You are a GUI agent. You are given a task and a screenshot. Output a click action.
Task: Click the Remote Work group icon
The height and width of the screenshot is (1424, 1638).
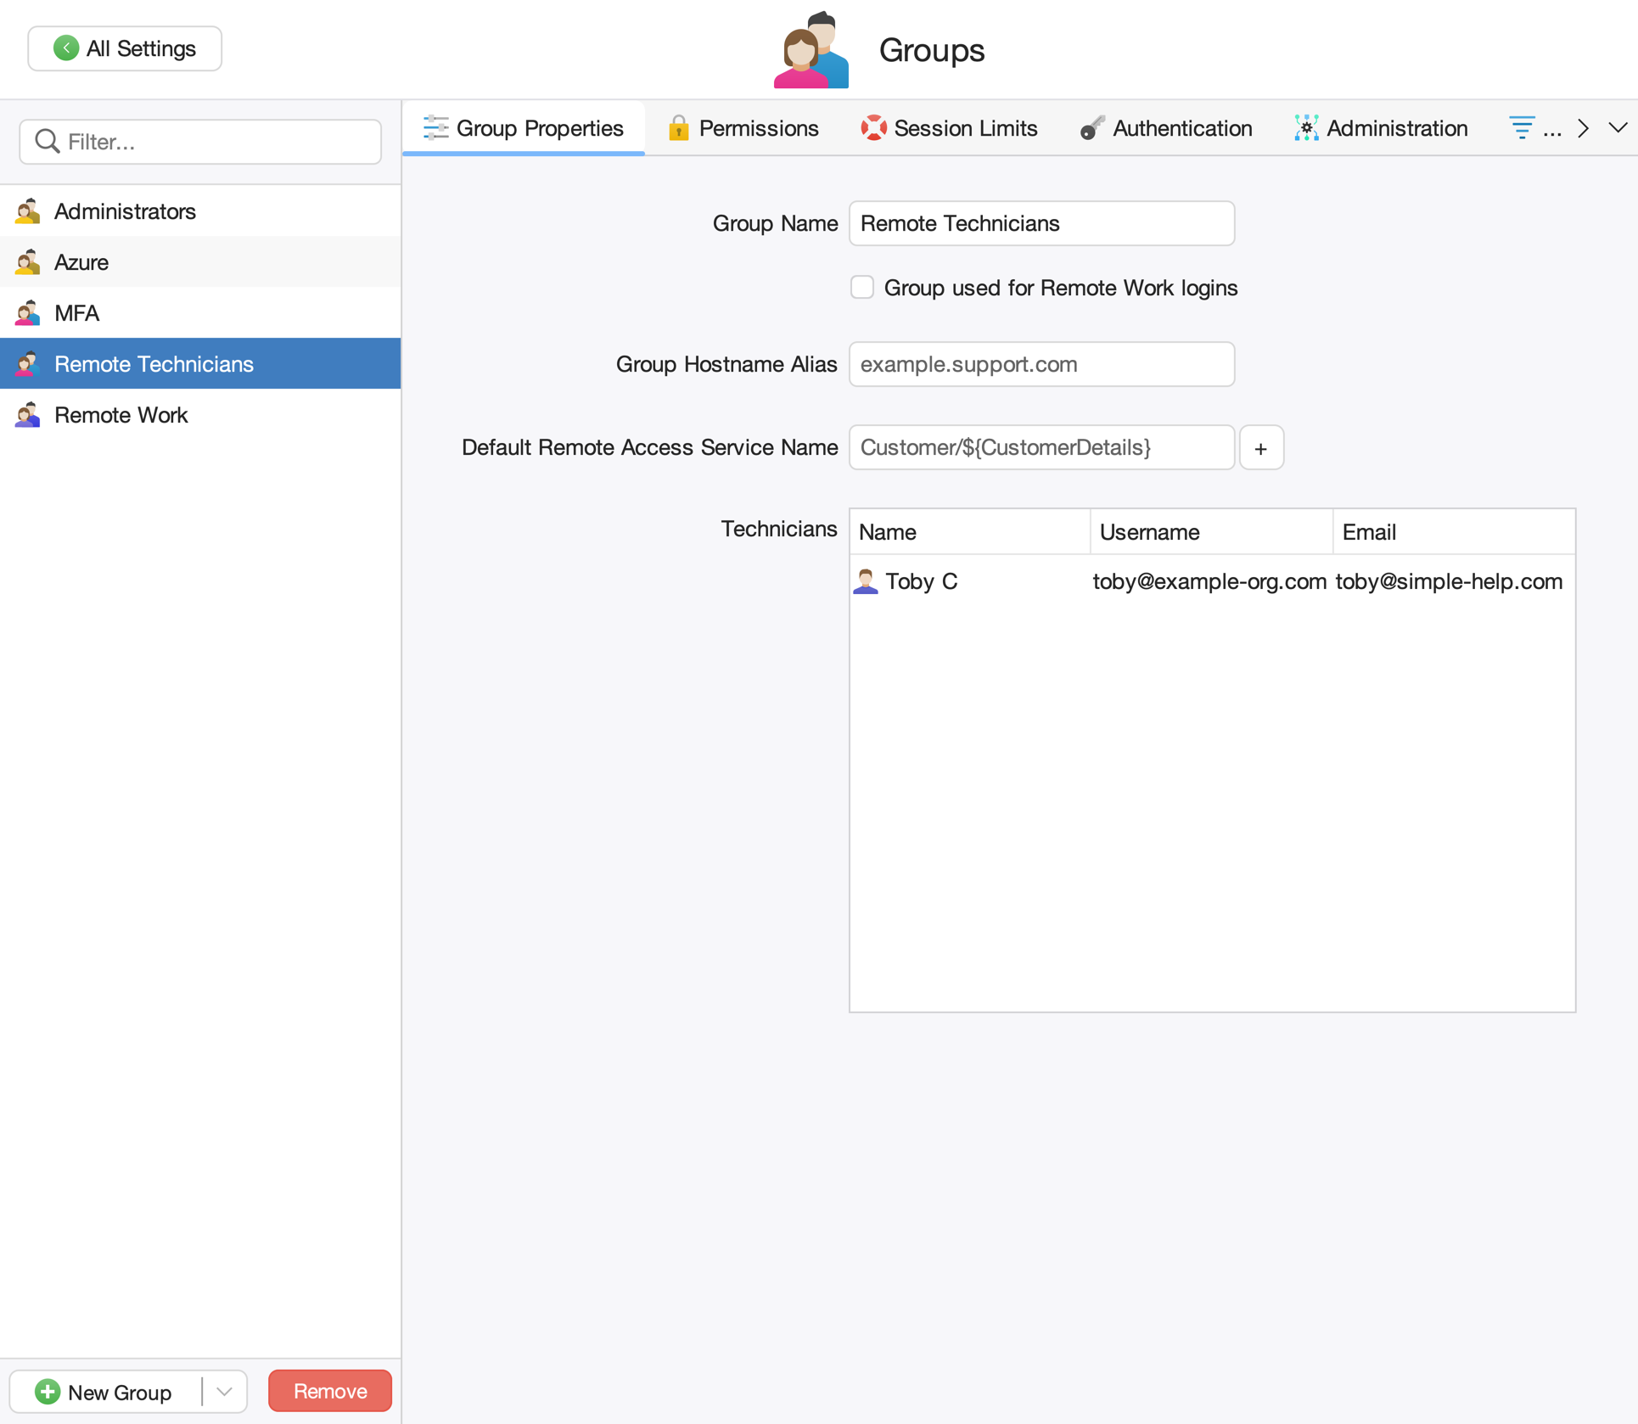[x=28, y=415]
